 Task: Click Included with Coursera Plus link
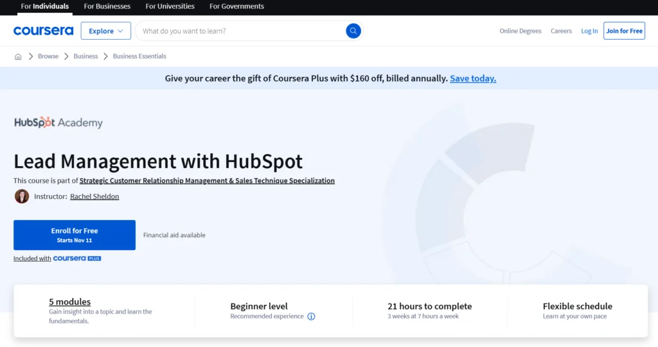pos(57,258)
